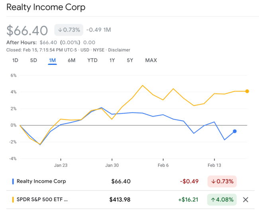This screenshot has width=259, height=211.
Task: Show the 5Y price history
Action: click(130, 60)
